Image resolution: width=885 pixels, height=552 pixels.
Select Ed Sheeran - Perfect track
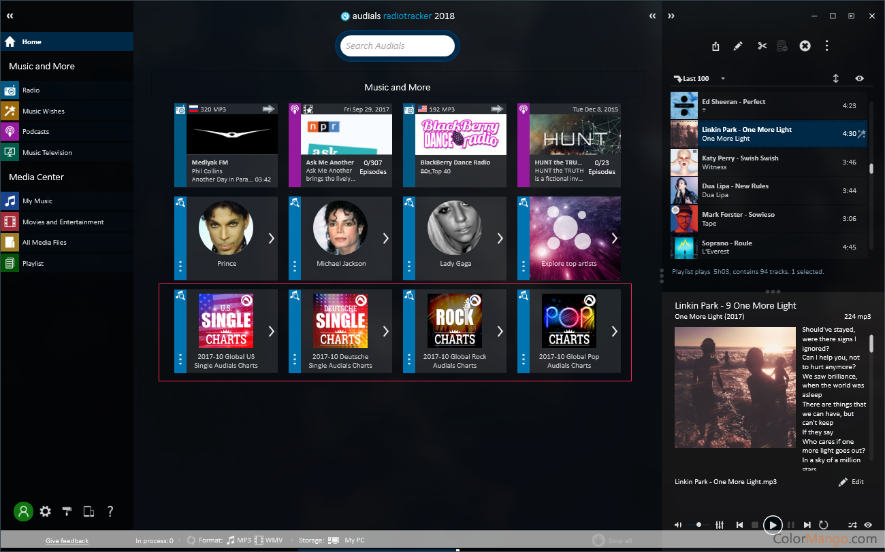point(767,106)
